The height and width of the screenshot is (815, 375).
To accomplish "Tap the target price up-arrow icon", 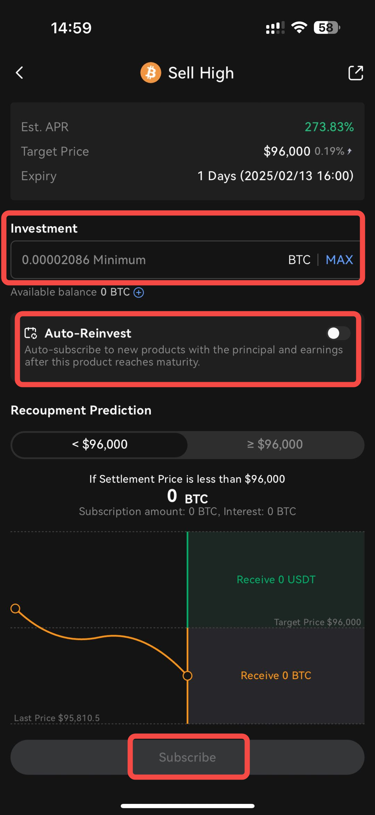I will point(350,151).
